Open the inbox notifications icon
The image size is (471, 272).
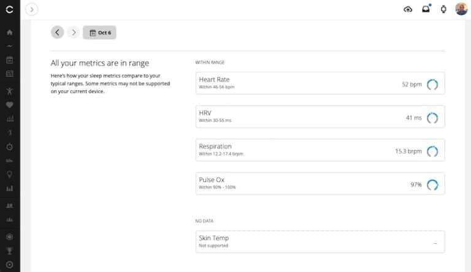pos(426,9)
